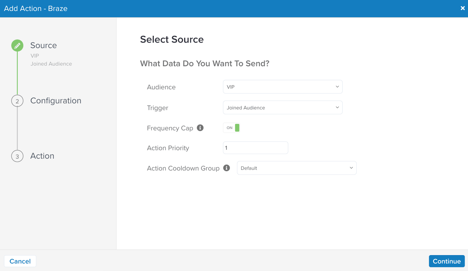Go to the Configuration step label
This screenshot has width=468, height=271.
56,101
